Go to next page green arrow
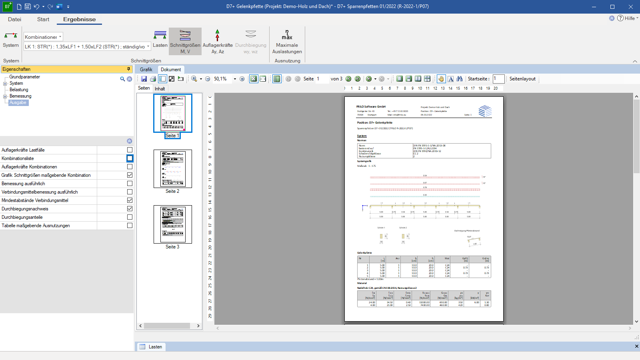This screenshot has width=640, height=360. 348,79
